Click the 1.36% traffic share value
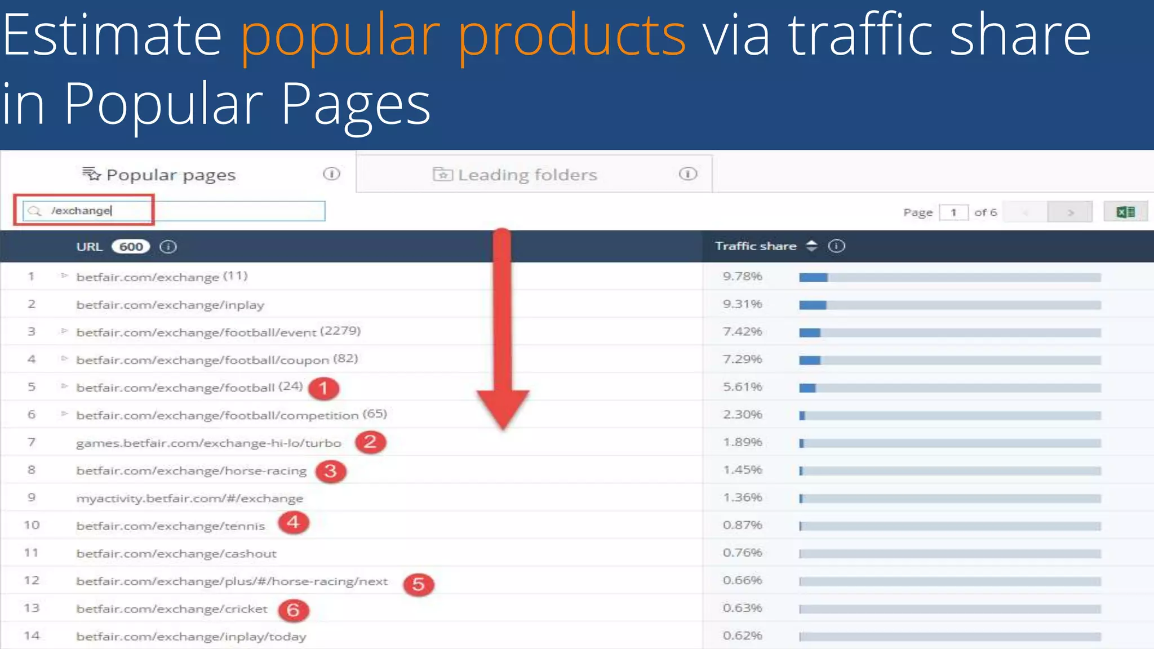 click(743, 497)
